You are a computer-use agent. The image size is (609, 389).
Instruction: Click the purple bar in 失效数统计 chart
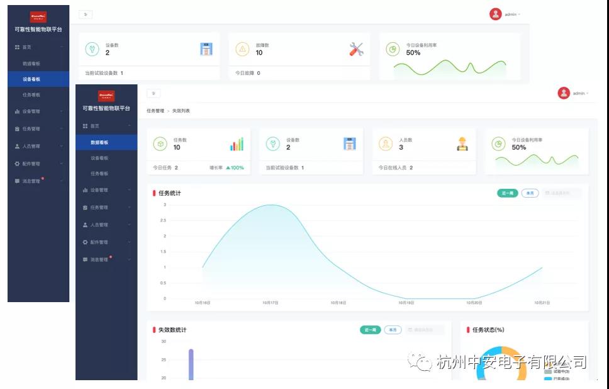point(191,365)
